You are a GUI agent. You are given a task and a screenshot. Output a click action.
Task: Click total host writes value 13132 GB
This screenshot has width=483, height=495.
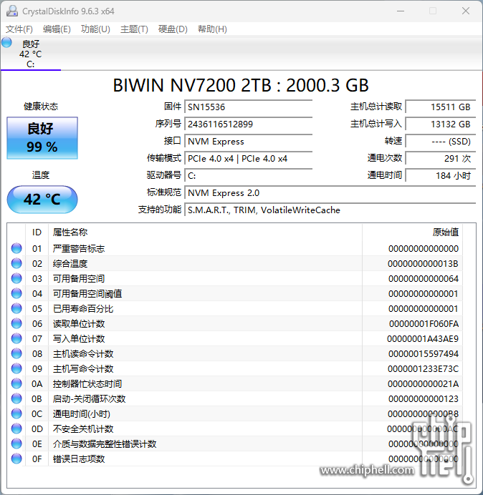441,124
